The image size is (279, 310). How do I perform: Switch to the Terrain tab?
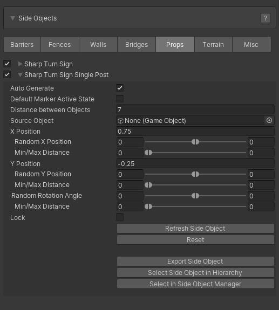[x=213, y=44]
